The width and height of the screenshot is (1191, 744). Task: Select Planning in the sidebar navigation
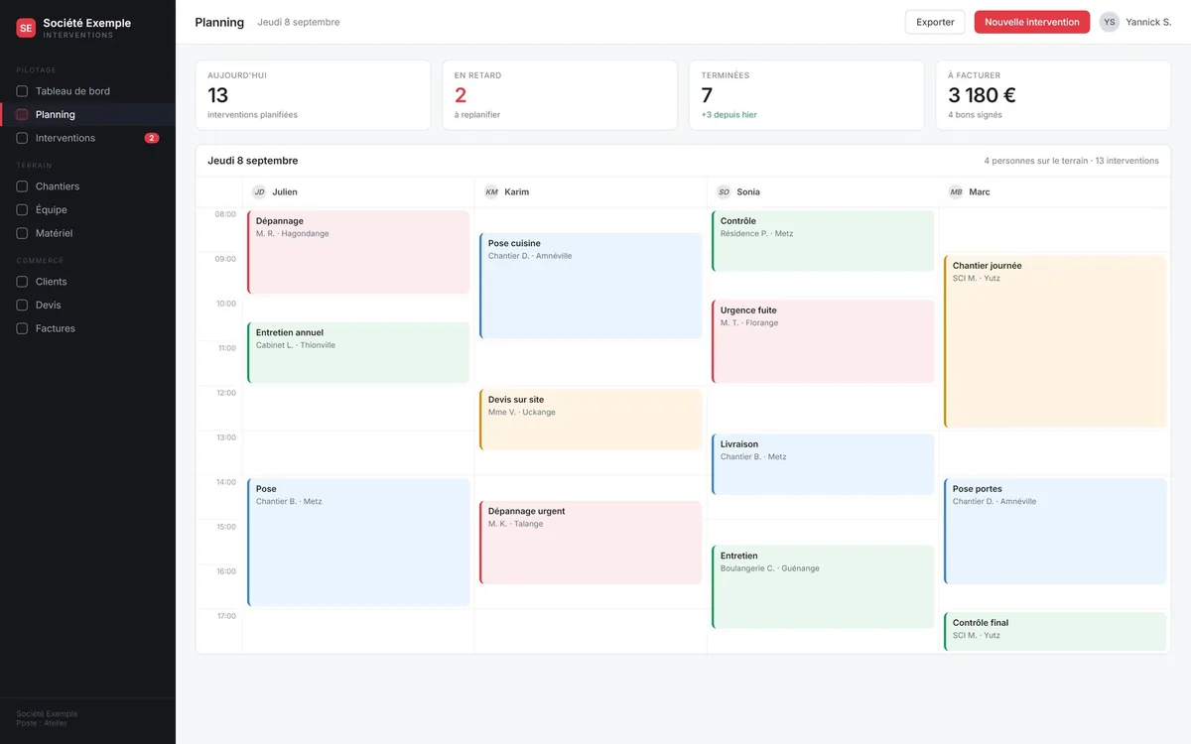click(87, 114)
